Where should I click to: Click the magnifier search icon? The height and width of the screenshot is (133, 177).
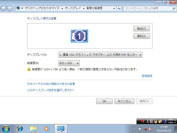click(x=174, y=9)
